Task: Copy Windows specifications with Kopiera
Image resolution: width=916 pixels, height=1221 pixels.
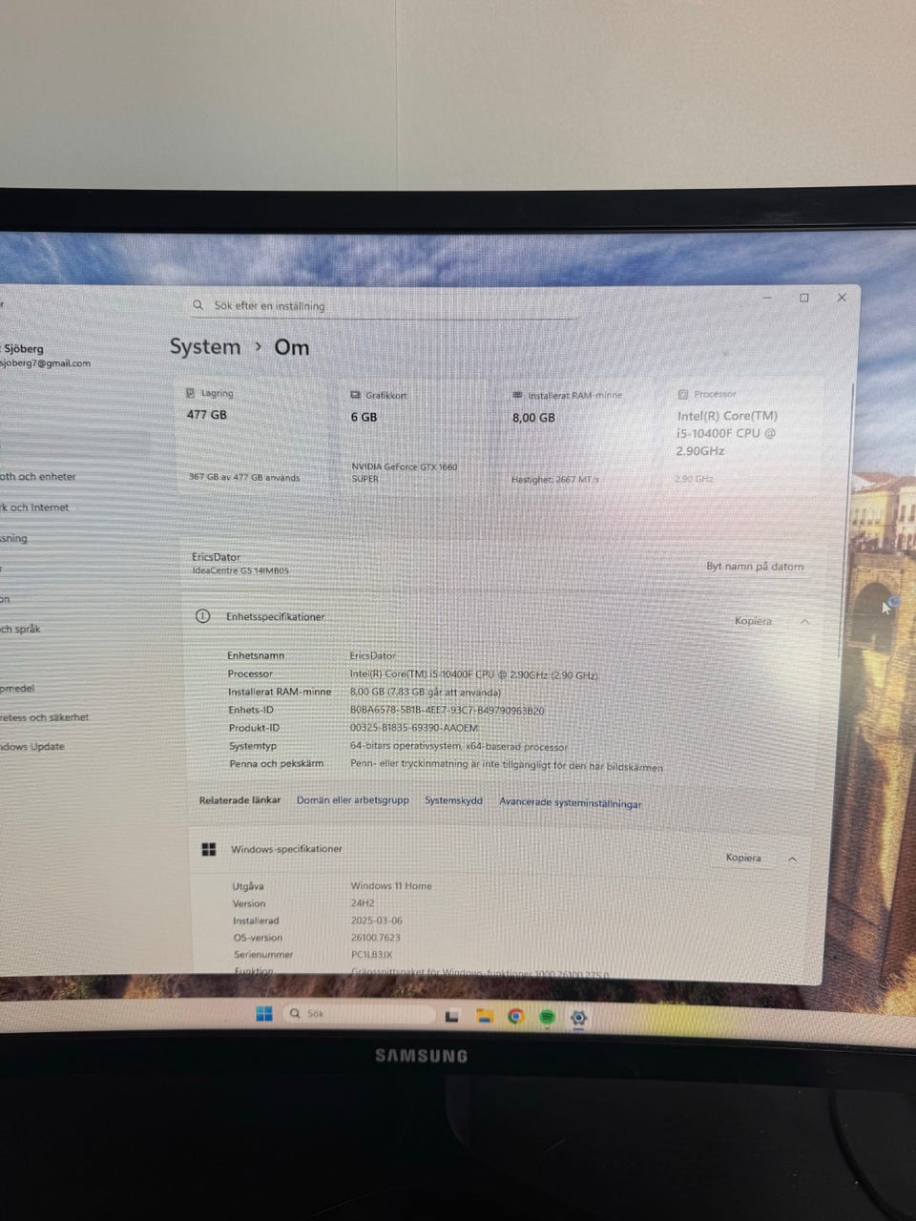Action: 743,858
